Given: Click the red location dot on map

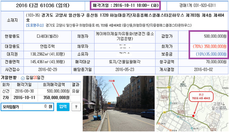Looking at the screenshot, I should click(193, 116).
